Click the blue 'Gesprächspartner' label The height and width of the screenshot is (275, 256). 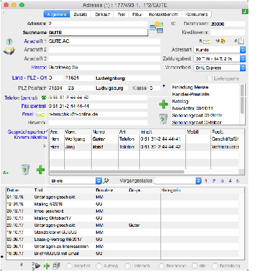point(28,132)
